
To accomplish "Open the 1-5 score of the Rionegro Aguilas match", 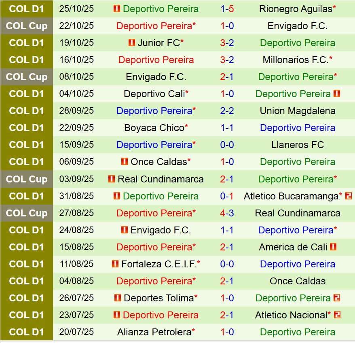I will (227, 9).
